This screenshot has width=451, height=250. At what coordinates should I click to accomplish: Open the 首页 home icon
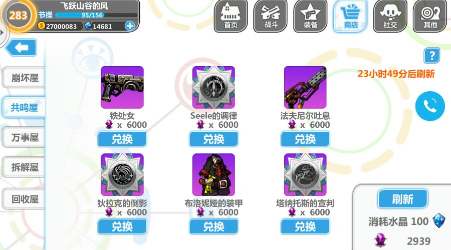coord(231,16)
